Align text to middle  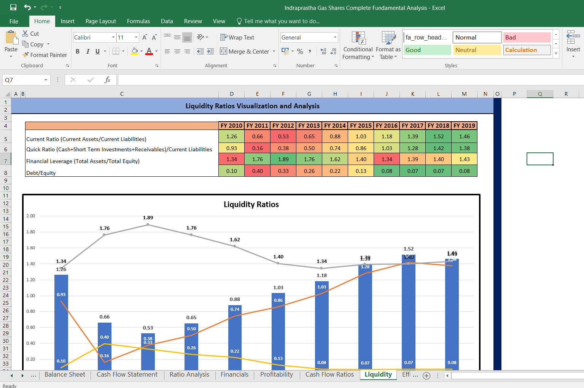177,37
